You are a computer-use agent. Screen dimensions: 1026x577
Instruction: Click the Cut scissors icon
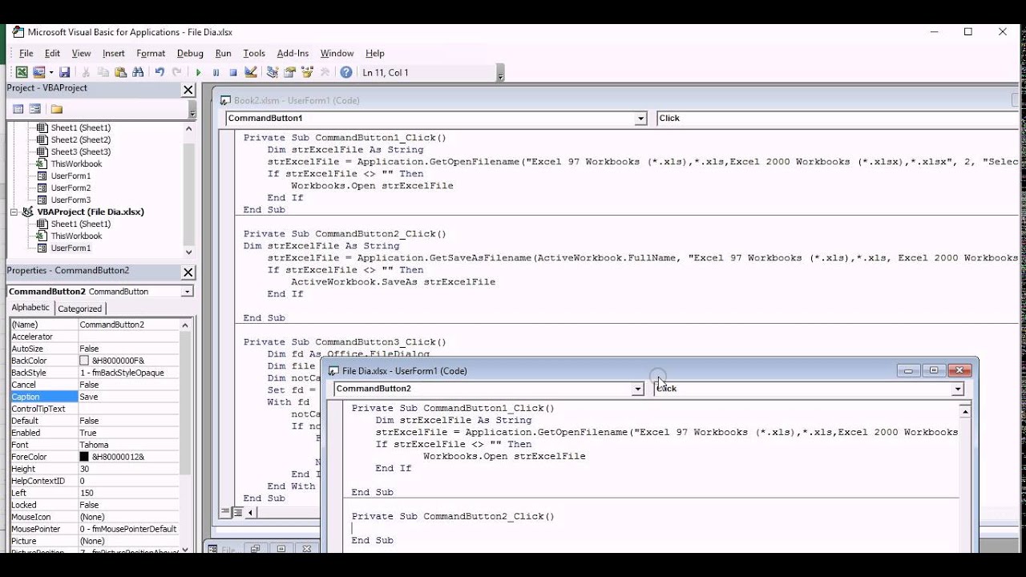pyautogui.click(x=86, y=72)
